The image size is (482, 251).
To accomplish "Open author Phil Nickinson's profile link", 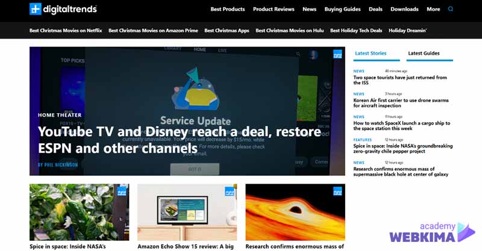I will pos(58,165).
